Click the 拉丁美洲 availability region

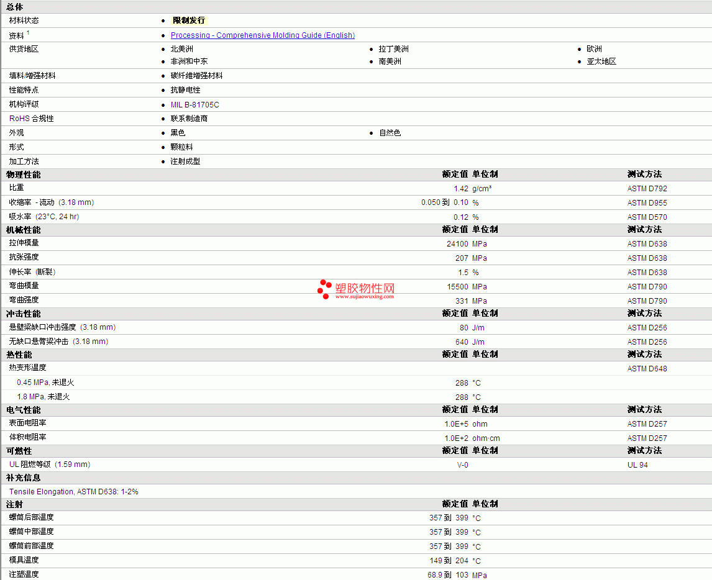click(394, 49)
